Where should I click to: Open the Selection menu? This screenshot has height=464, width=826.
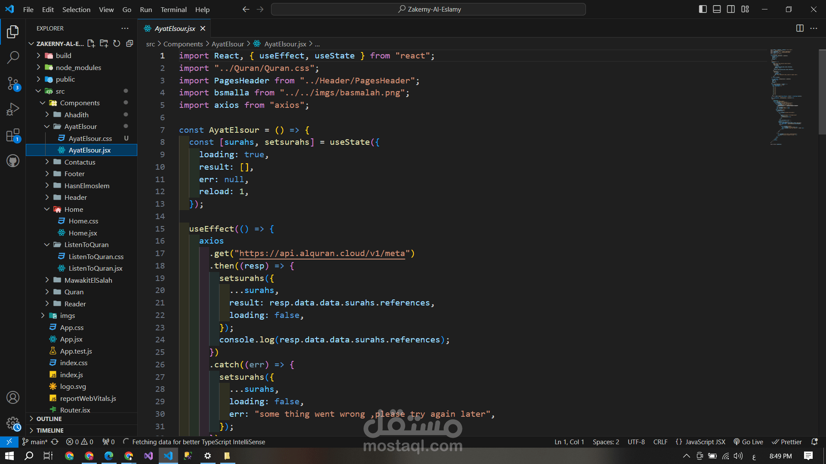[76, 9]
